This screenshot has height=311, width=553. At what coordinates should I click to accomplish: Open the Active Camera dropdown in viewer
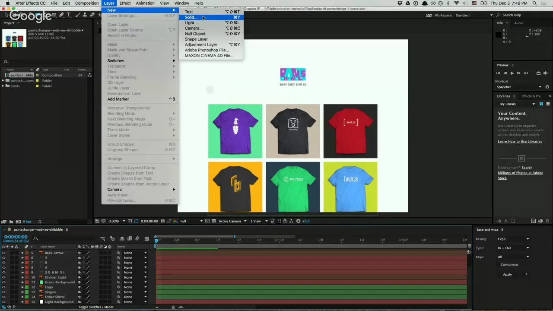coord(232,221)
